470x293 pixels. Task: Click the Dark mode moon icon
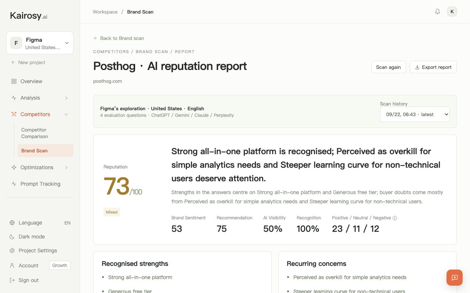coord(12,237)
